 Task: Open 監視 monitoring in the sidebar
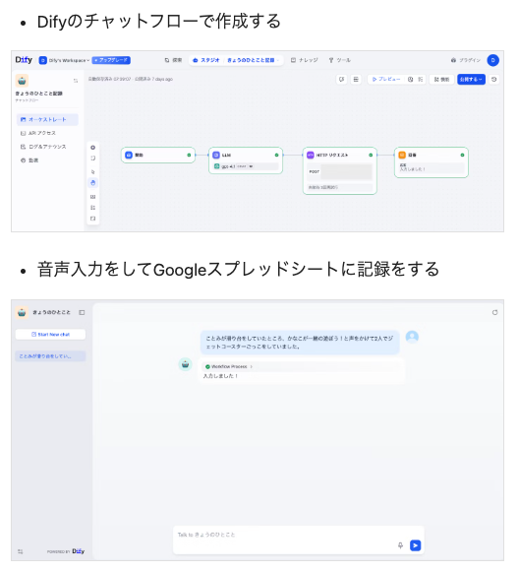tap(29, 160)
